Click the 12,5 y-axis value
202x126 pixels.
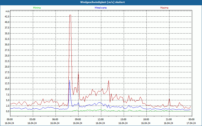point(7,83)
